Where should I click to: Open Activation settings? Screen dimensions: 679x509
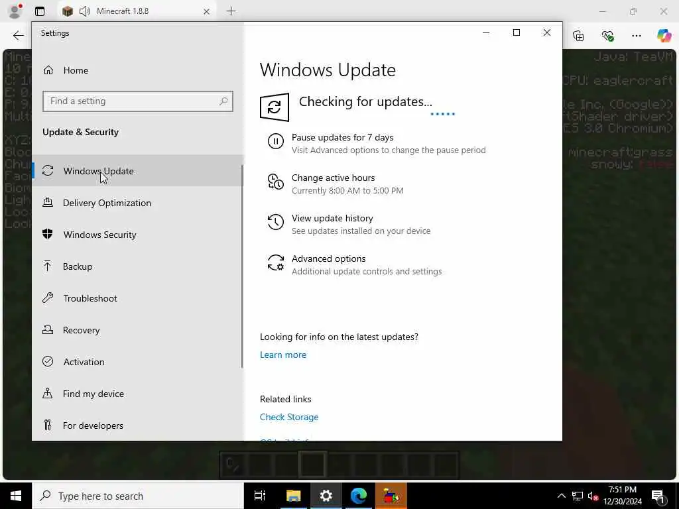point(138,362)
